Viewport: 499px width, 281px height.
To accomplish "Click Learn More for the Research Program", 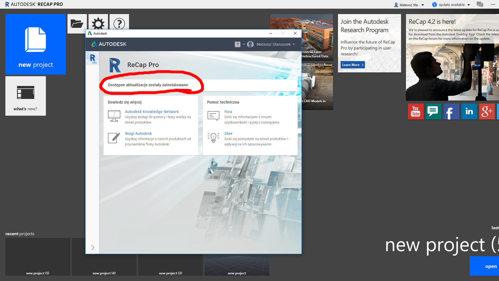I will (352, 65).
